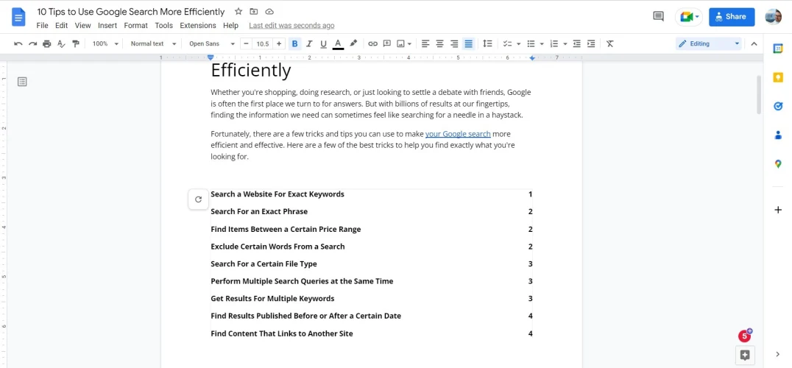
Task: Open the zoom level dropdown
Action: (105, 44)
